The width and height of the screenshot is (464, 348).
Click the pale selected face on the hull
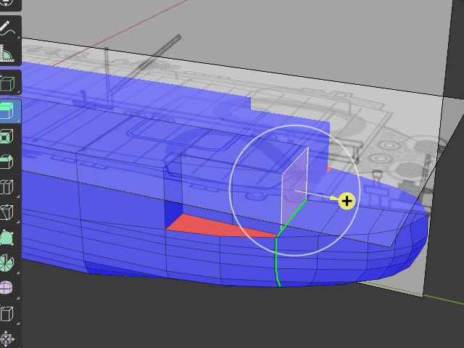pos(294,188)
